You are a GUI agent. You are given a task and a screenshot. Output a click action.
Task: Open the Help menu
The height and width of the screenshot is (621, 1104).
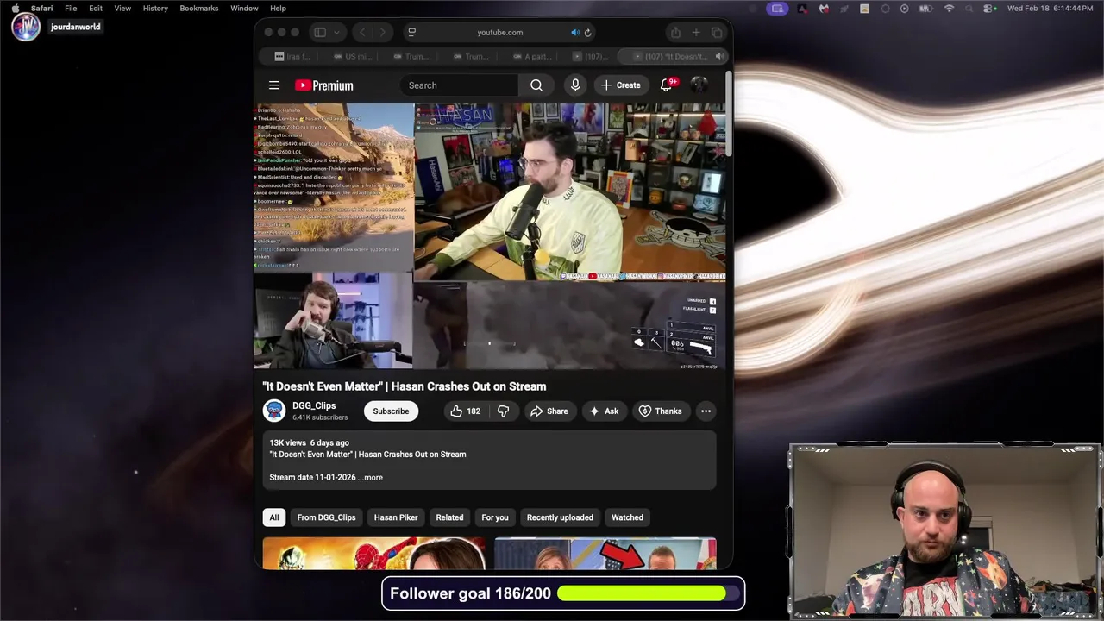pyautogui.click(x=278, y=8)
